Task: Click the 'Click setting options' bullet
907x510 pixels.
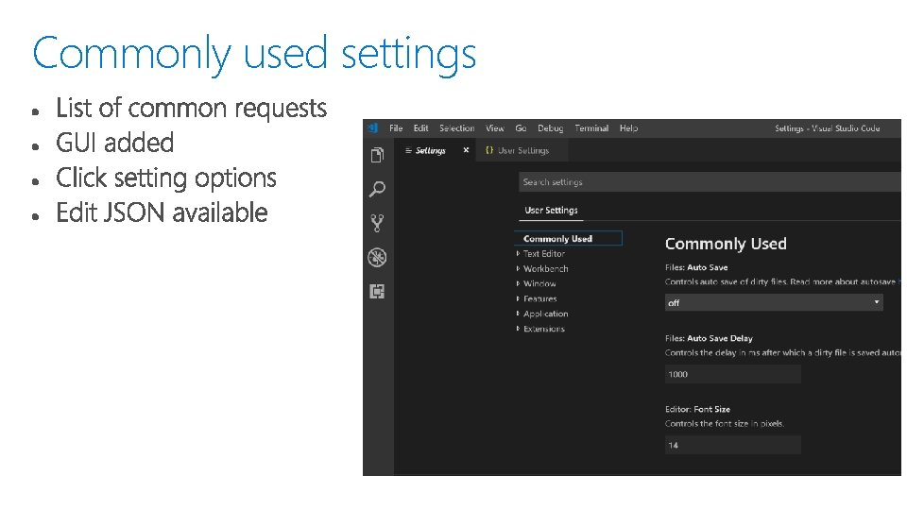Action: 166,178
